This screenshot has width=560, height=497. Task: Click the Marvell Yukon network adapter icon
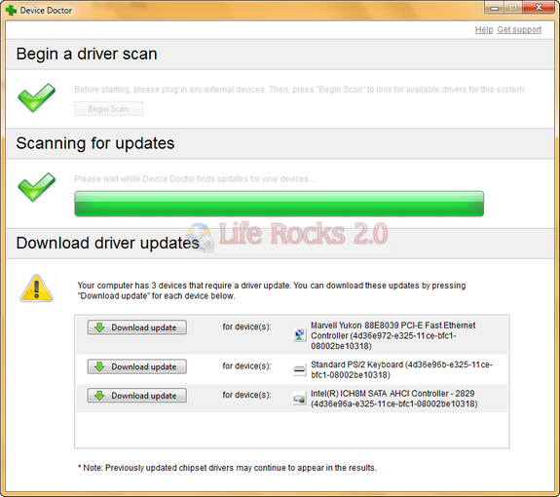[299, 335]
